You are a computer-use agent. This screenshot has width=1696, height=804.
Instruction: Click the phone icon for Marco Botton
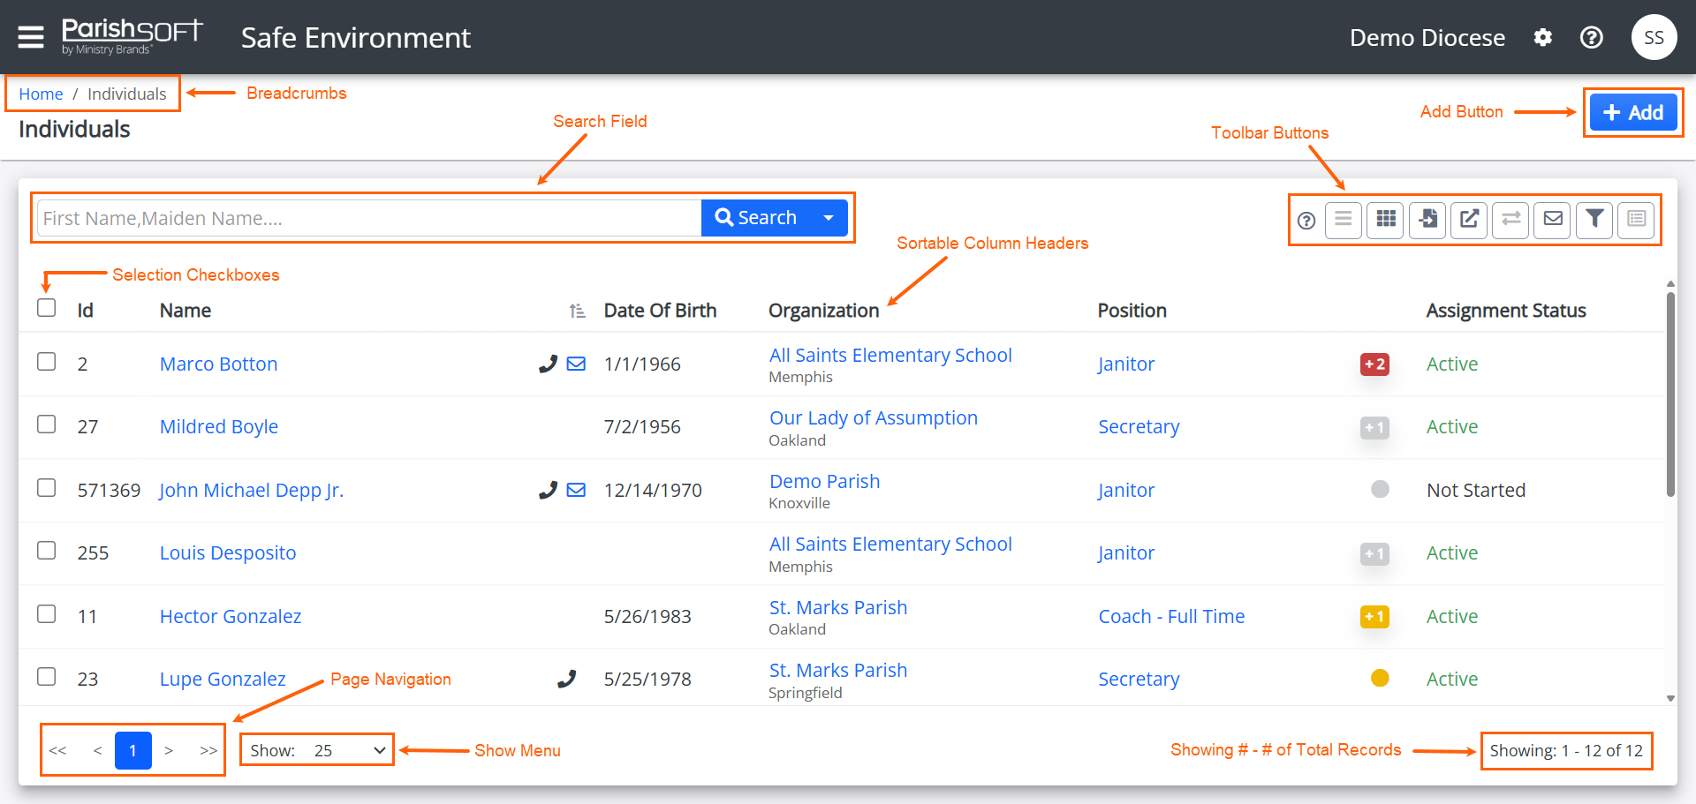[x=548, y=364]
